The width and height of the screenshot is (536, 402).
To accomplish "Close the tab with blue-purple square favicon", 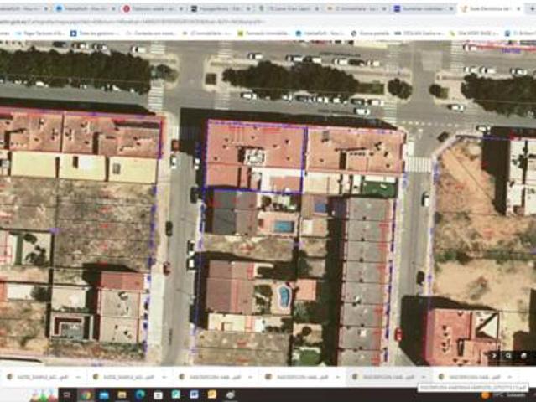I will [451, 9].
